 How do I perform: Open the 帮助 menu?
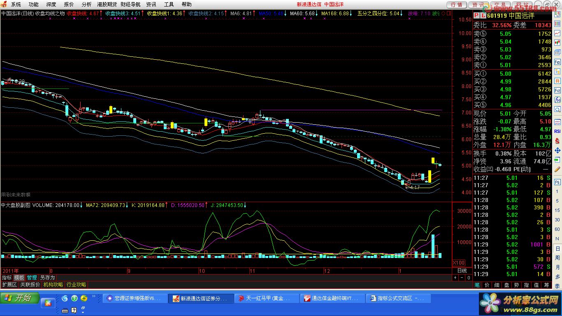(x=186, y=4)
